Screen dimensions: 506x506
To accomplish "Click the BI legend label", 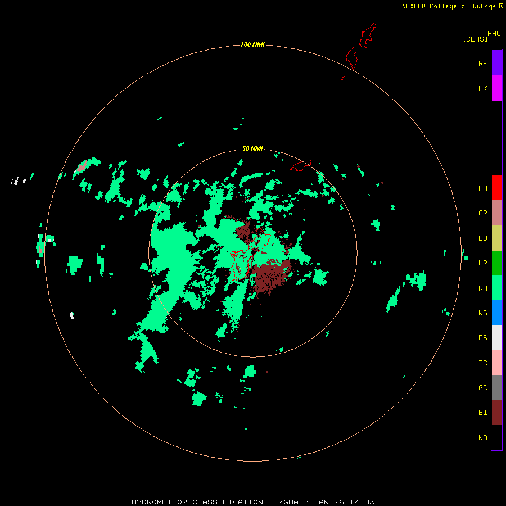I will pos(482,413).
